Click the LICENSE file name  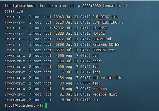[x=100, y=28]
